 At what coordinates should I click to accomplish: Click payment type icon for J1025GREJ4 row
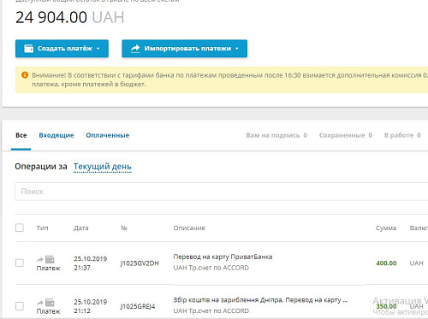point(45,303)
